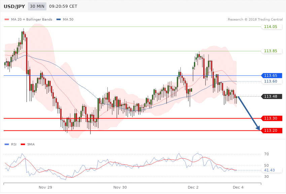286x194 pixels.
Task: Click the RSI 30 level label
Action: click(x=266, y=177)
